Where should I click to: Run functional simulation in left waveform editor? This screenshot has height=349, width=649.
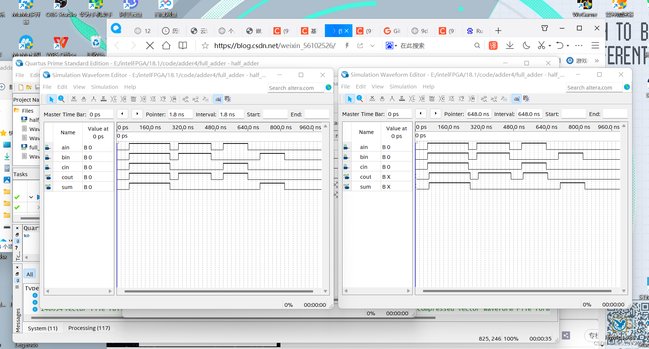[x=186, y=99]
